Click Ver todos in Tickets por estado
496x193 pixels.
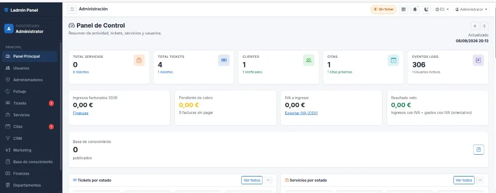(x=252, y=180)
